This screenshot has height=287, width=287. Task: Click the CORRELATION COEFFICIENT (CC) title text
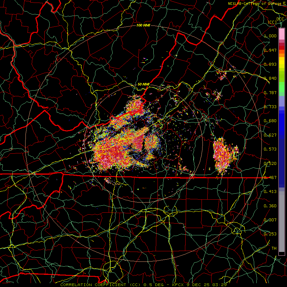(100, 285)
